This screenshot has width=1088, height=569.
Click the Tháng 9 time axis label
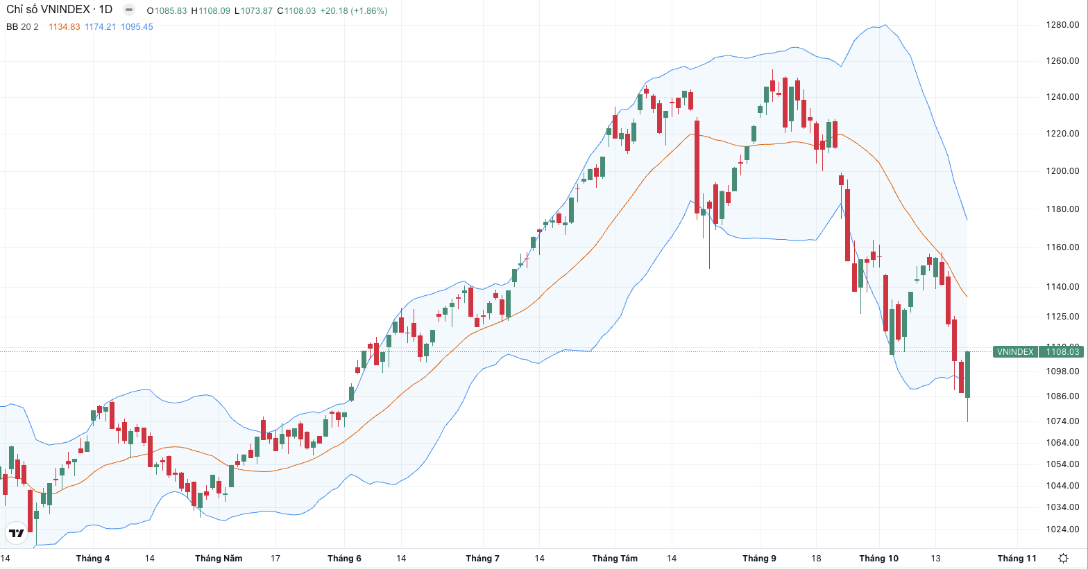pos(759,558)
